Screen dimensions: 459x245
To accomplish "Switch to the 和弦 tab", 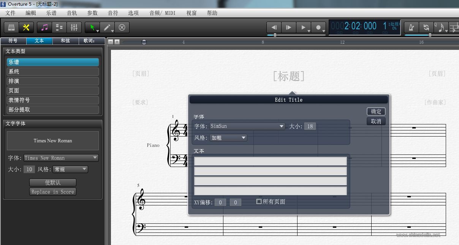I will coord(65,41).
